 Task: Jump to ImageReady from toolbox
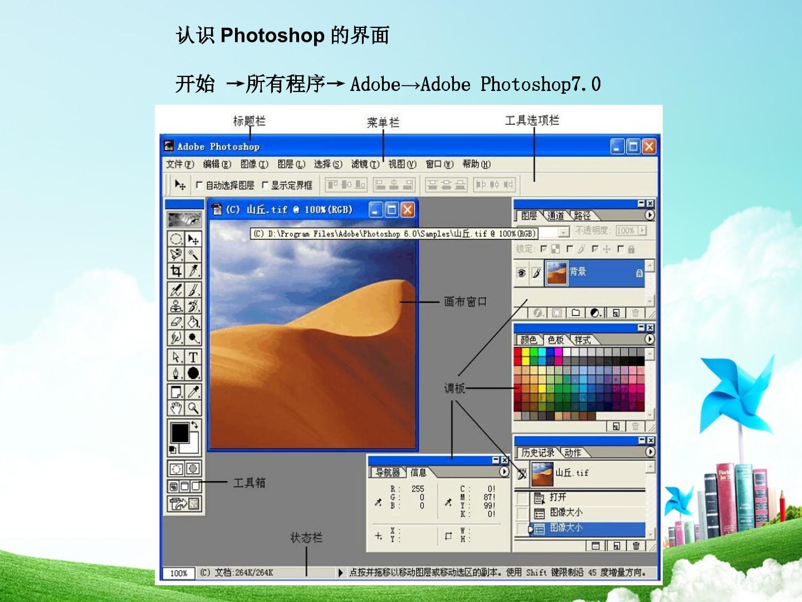point(185,504)
